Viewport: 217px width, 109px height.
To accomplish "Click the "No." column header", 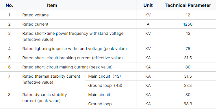I will point(10,5).
